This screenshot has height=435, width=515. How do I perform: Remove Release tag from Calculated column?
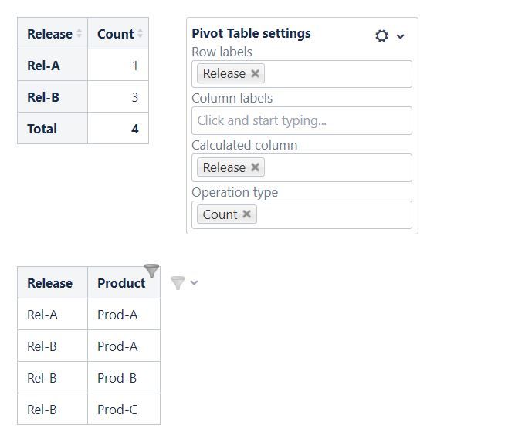click(x=256, y=167)
